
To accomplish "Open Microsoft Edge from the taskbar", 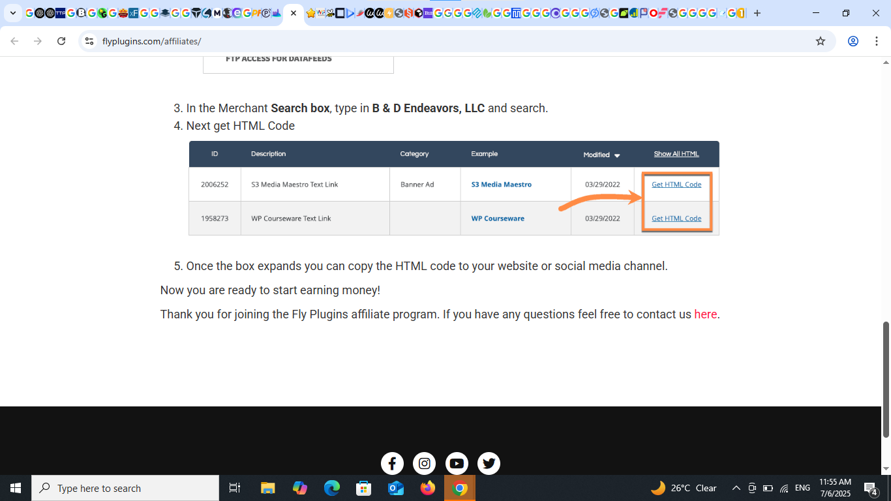I will coord(332,488).
